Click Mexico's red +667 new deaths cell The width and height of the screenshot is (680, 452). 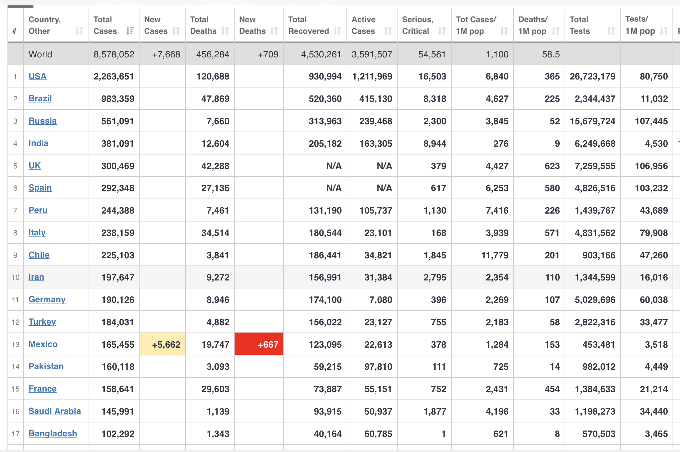click(259, 344)
